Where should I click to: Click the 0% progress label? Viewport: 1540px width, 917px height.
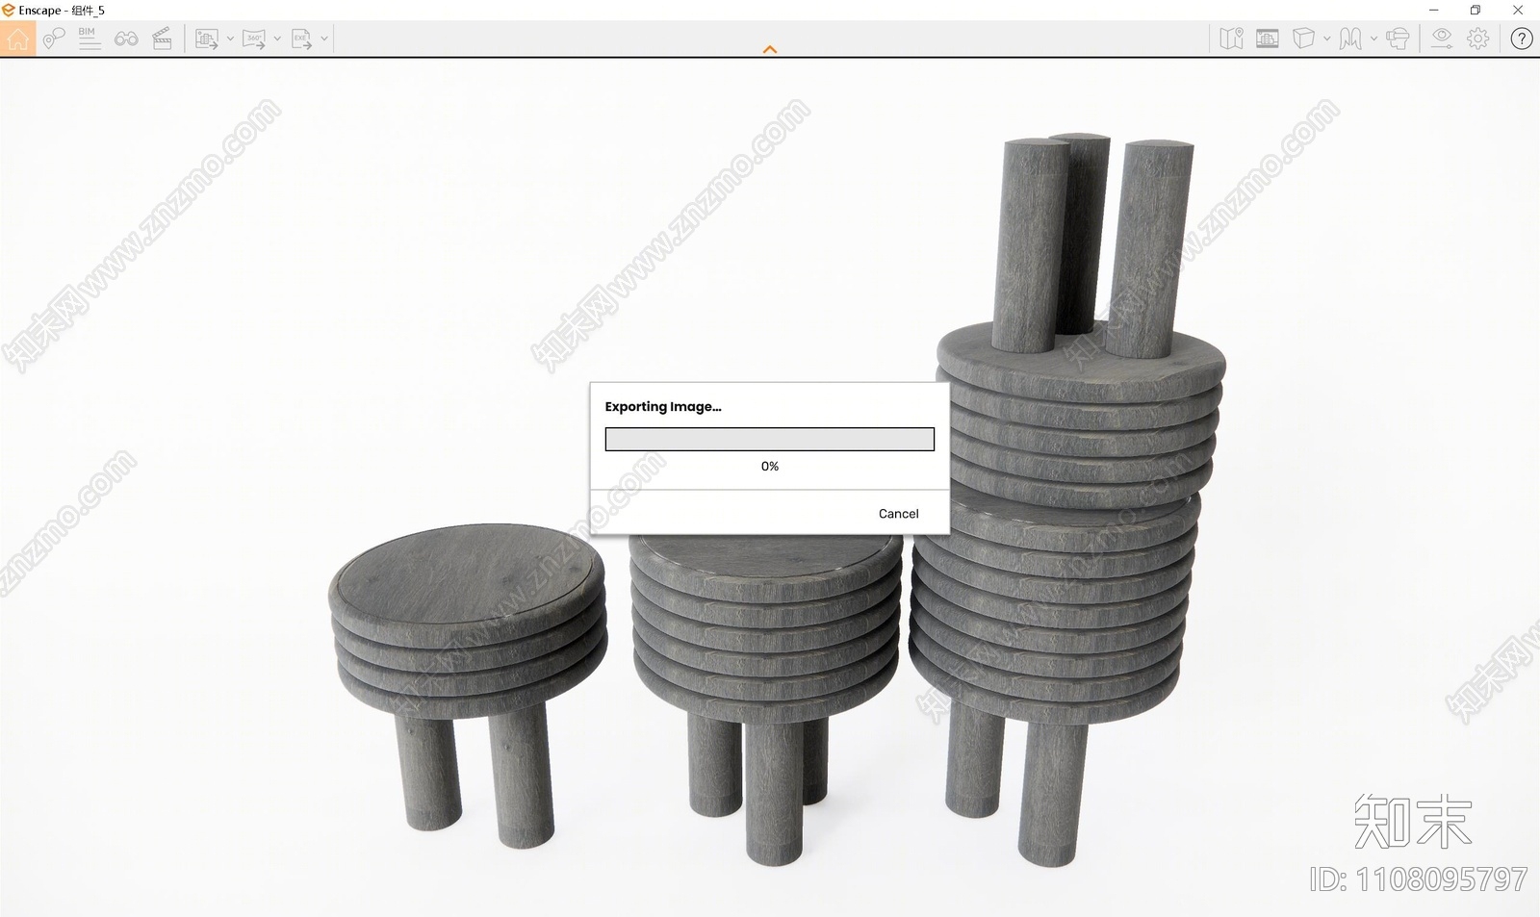(770, 466)
